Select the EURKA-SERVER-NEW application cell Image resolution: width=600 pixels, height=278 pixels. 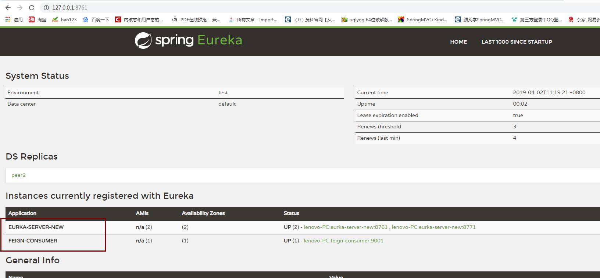36,227
